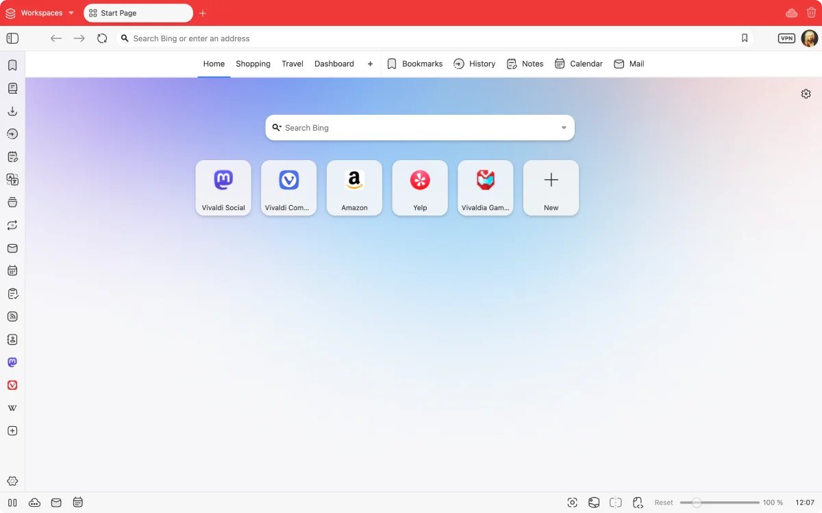
Task: Add a new speed dial group
Action: pos(370,64)
